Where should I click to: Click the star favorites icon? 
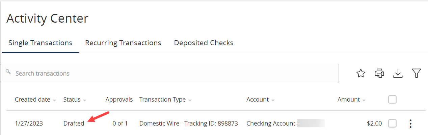pos(361,73)
